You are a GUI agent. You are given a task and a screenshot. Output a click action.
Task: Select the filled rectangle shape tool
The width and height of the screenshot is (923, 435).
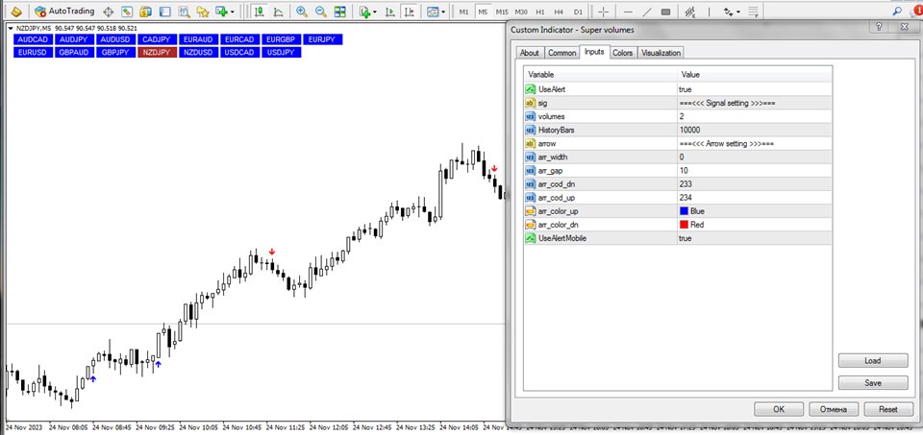(665, 12)
